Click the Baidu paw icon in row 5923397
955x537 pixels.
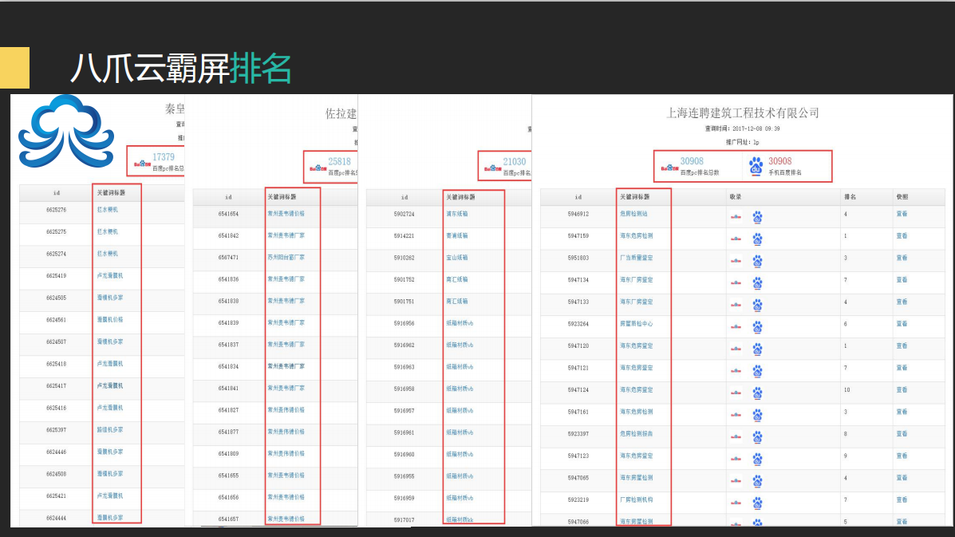tap(757, 436)
